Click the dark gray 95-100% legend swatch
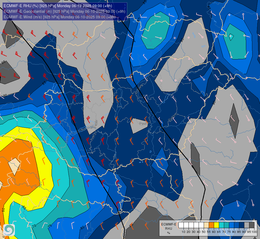The height and width of the screenshot is (239, 260). click(252, 225)
